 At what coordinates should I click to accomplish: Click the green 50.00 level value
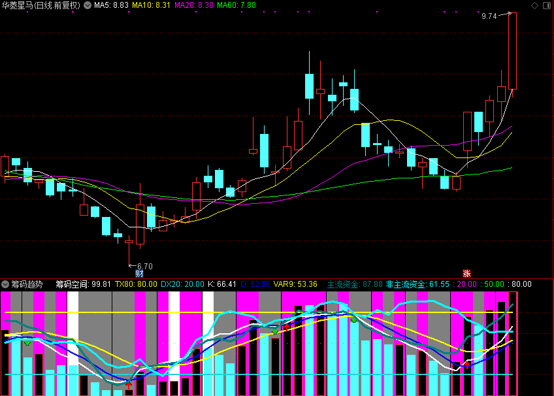495,284
